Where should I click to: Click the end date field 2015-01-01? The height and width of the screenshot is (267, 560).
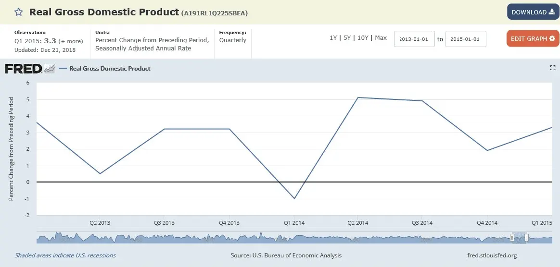click(x=466, y=39)
